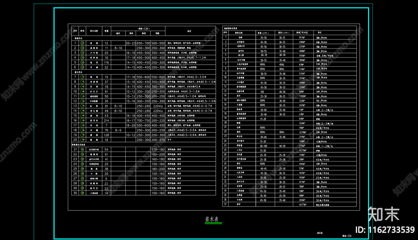Click the trunk diameter cell 20-23
This screenshot has height=240, width=418.
tap(131, 43)
